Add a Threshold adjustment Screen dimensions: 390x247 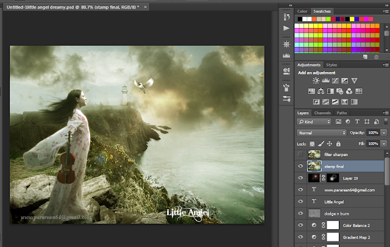335,102
